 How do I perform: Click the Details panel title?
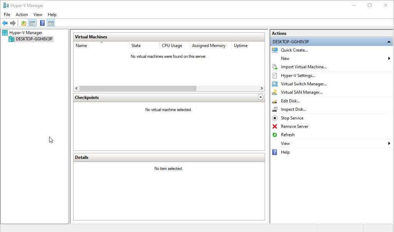coord(82,157)
